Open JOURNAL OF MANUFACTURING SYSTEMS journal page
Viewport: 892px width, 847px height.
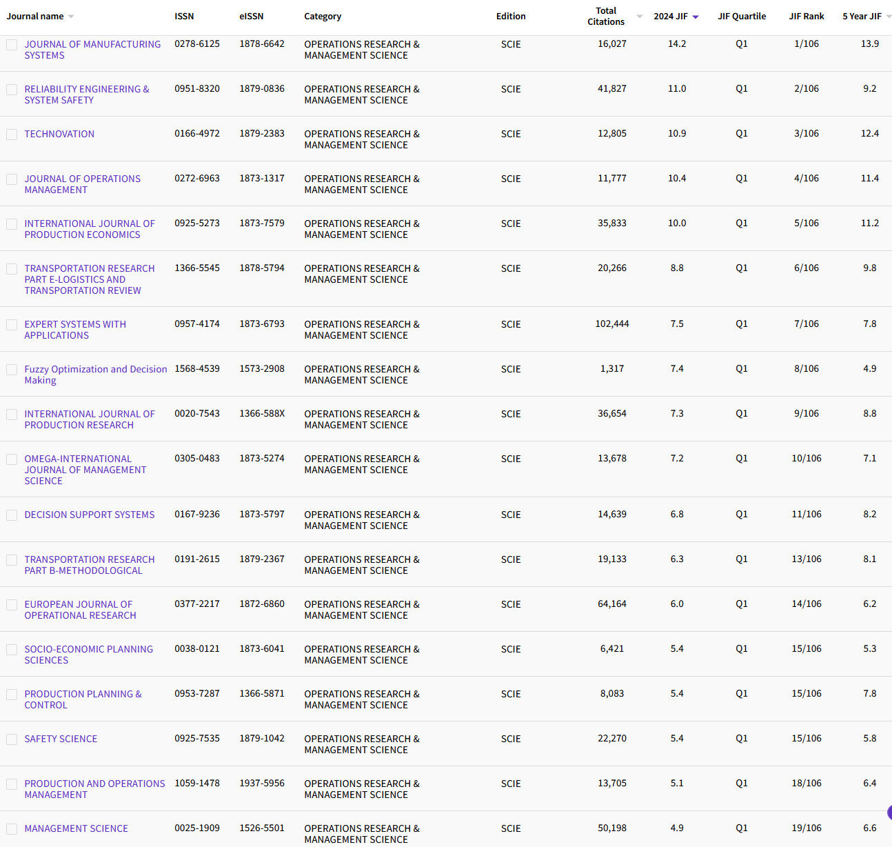pyautogui.click(x=92, y=50)
